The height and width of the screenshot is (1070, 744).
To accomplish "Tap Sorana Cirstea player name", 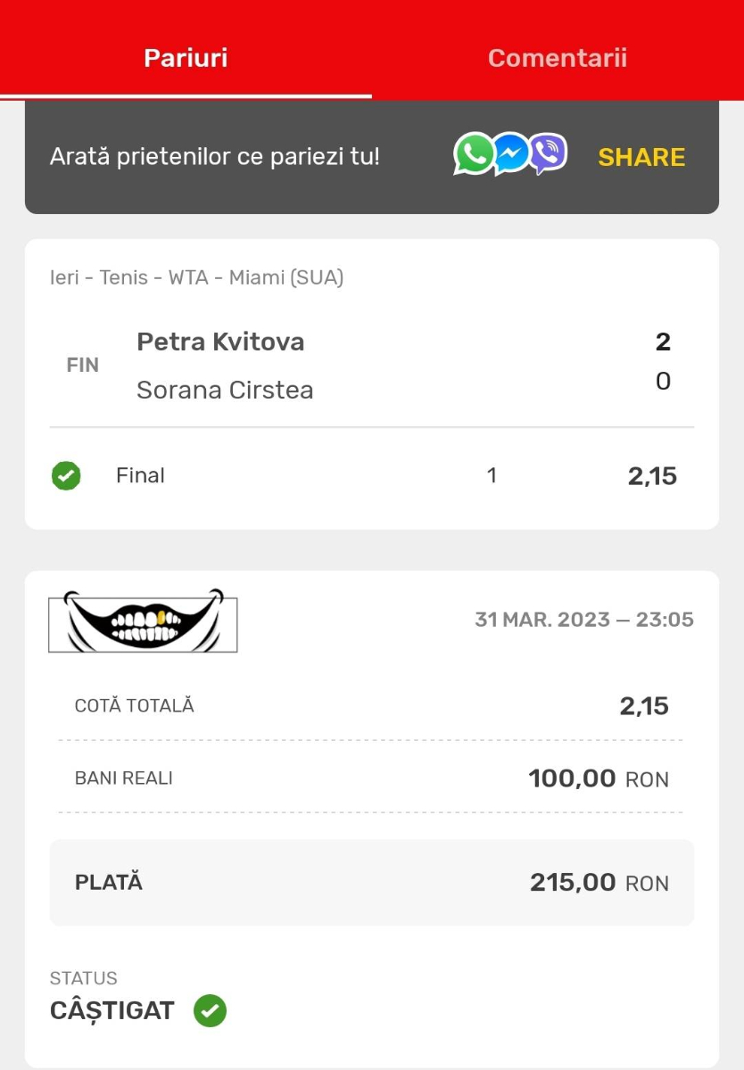I will pos(225,390).
